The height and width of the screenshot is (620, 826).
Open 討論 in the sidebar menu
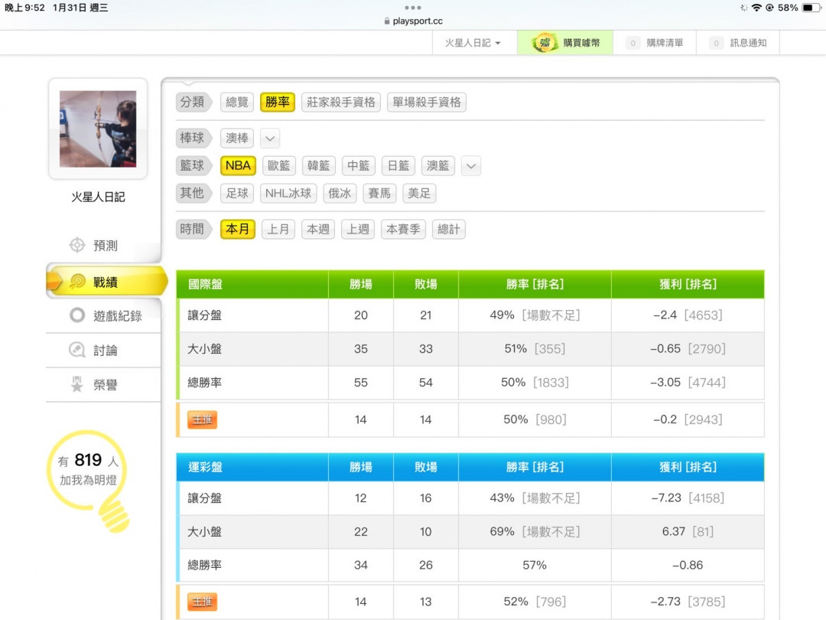[x=104, y=350]
